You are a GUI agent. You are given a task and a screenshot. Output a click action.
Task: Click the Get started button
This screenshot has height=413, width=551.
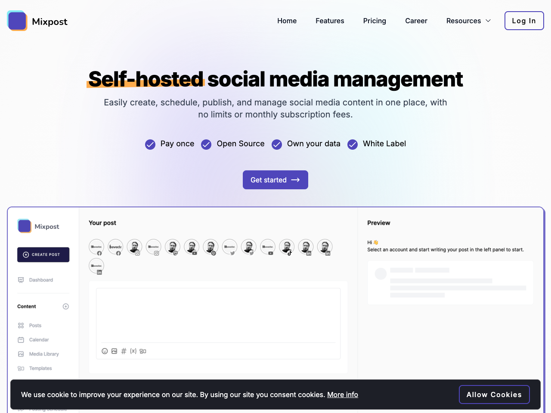click(275, 180)
